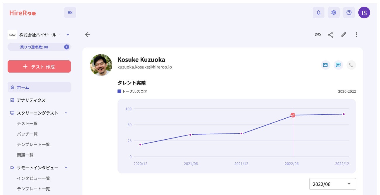Collapse the スクリーニングテスト section
Viewport: 380px width, 195px height.
click(x=66, y=113)
